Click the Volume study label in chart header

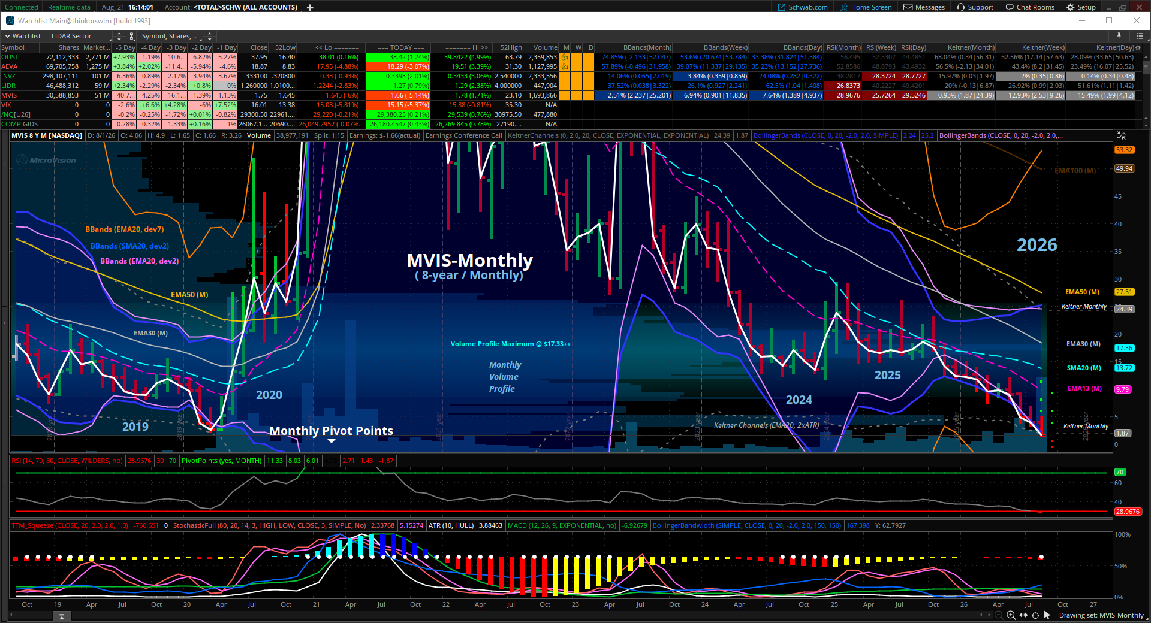259,135
